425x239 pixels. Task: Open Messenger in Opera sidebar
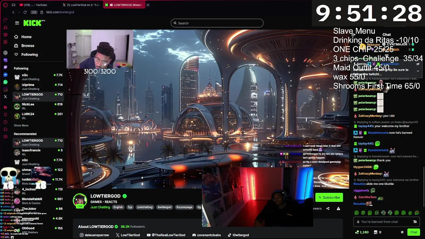click(5, 75)
